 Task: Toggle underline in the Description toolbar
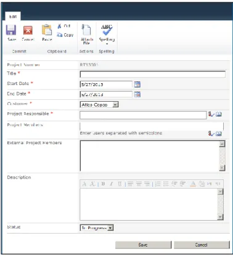pyautogui.click(x=120, y=184)
